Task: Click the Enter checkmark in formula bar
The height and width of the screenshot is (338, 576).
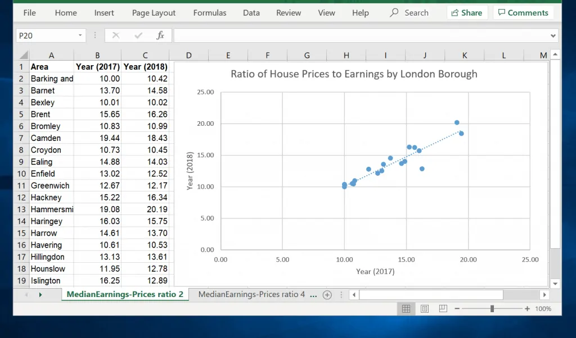Action: pos(137,35)
